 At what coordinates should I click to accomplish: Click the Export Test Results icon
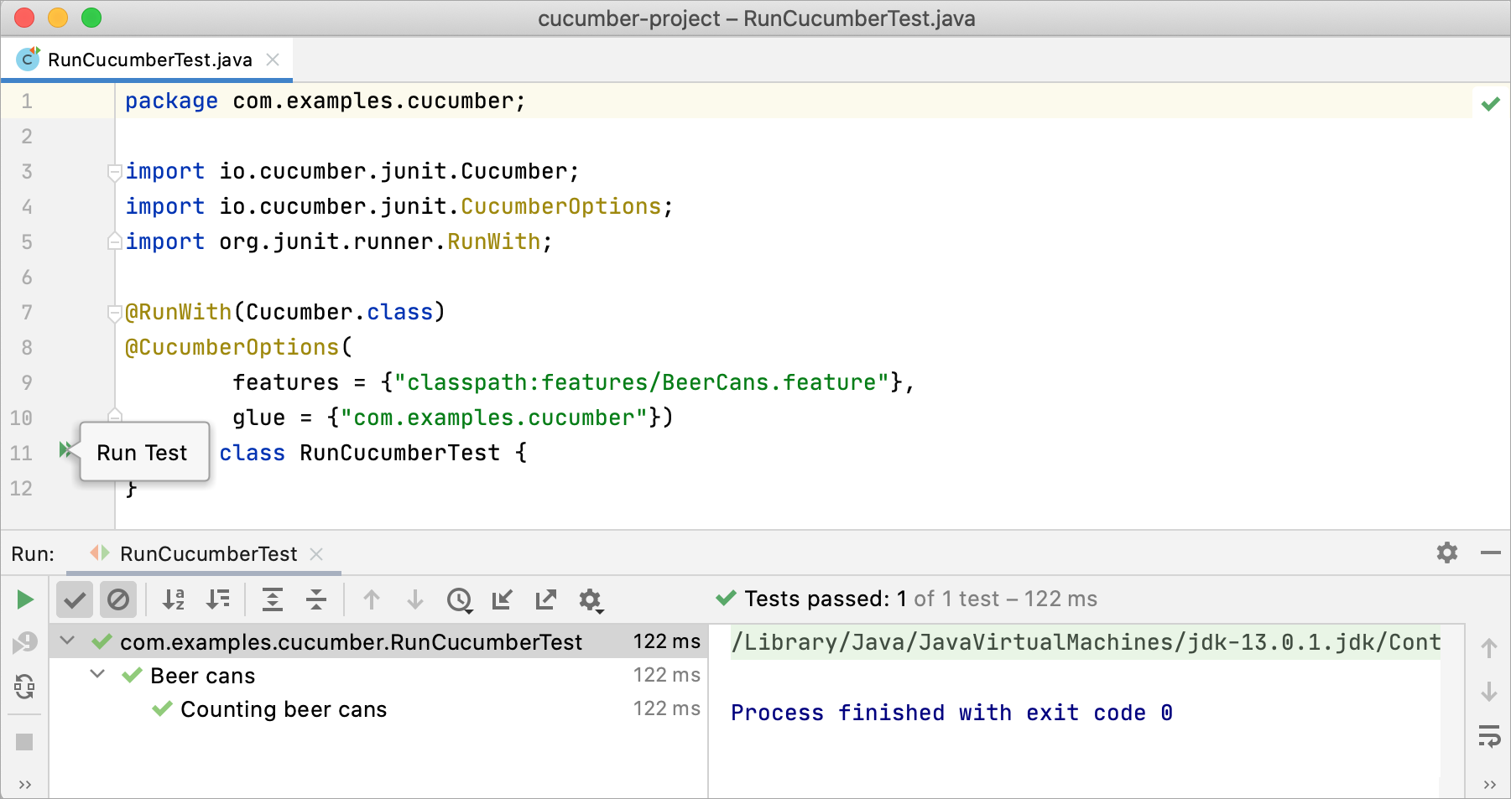545,600
